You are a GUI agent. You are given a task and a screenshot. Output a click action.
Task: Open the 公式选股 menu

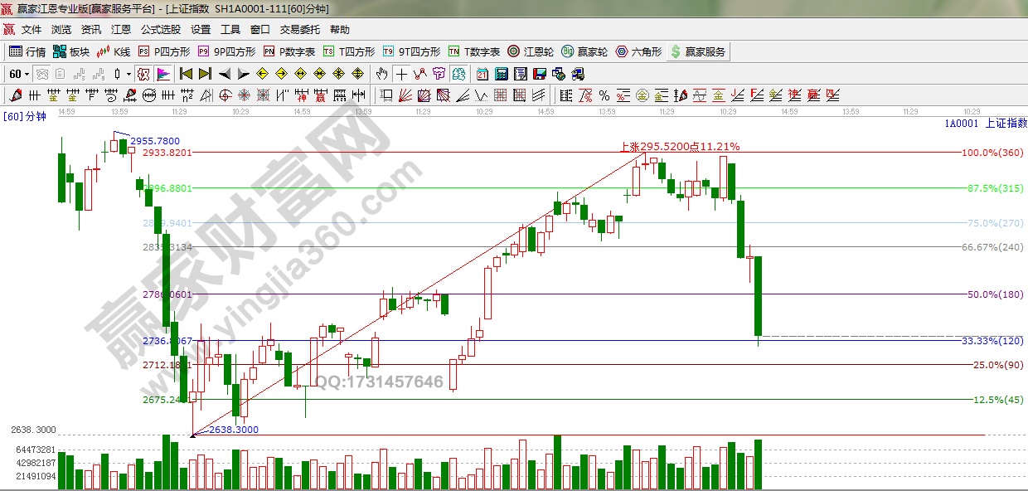click(x=160, y=30)
